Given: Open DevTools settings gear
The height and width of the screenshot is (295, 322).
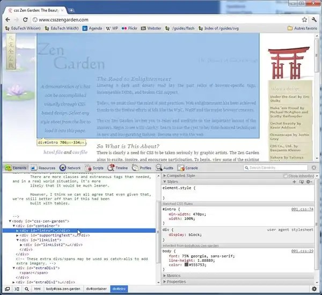Looking at the screenshot, I should pyautogui.click(x=313, y=289).
